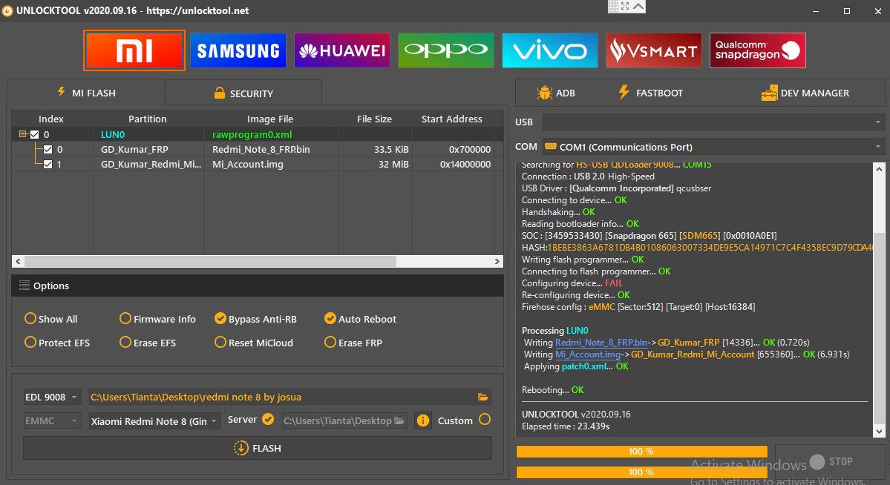Switch to the ADB tab
890x485 pixels.
(x=556, y=93)
